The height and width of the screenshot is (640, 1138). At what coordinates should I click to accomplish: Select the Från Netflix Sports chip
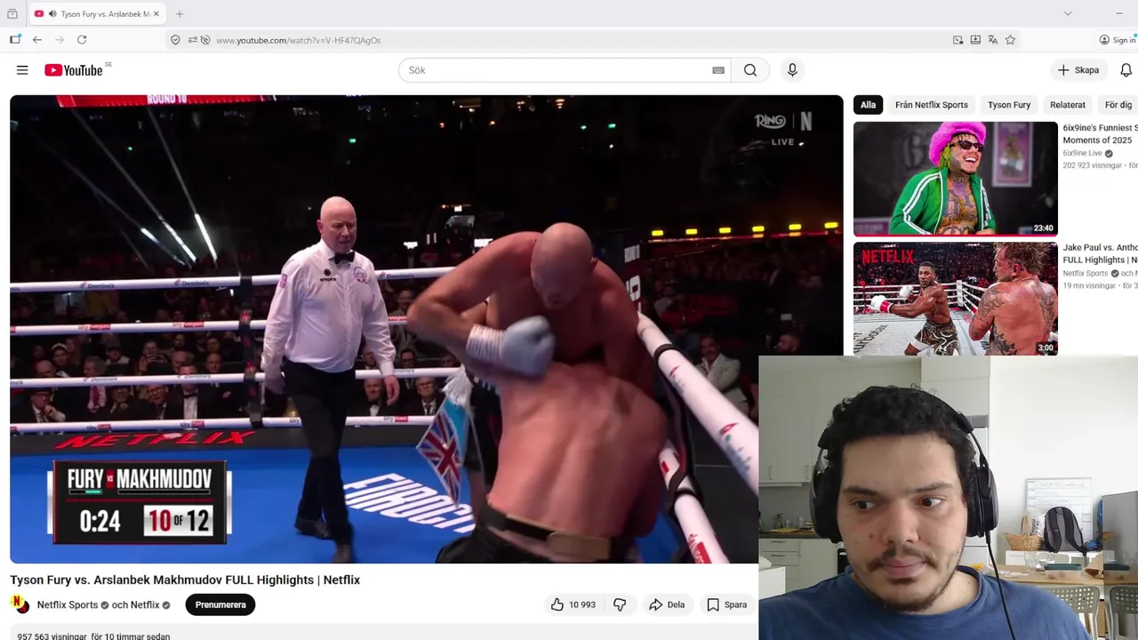pos(931,105)
